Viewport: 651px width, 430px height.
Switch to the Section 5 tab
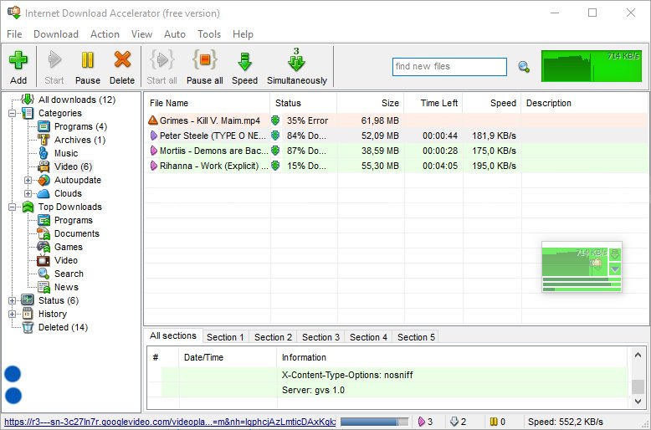pos(416,337)
